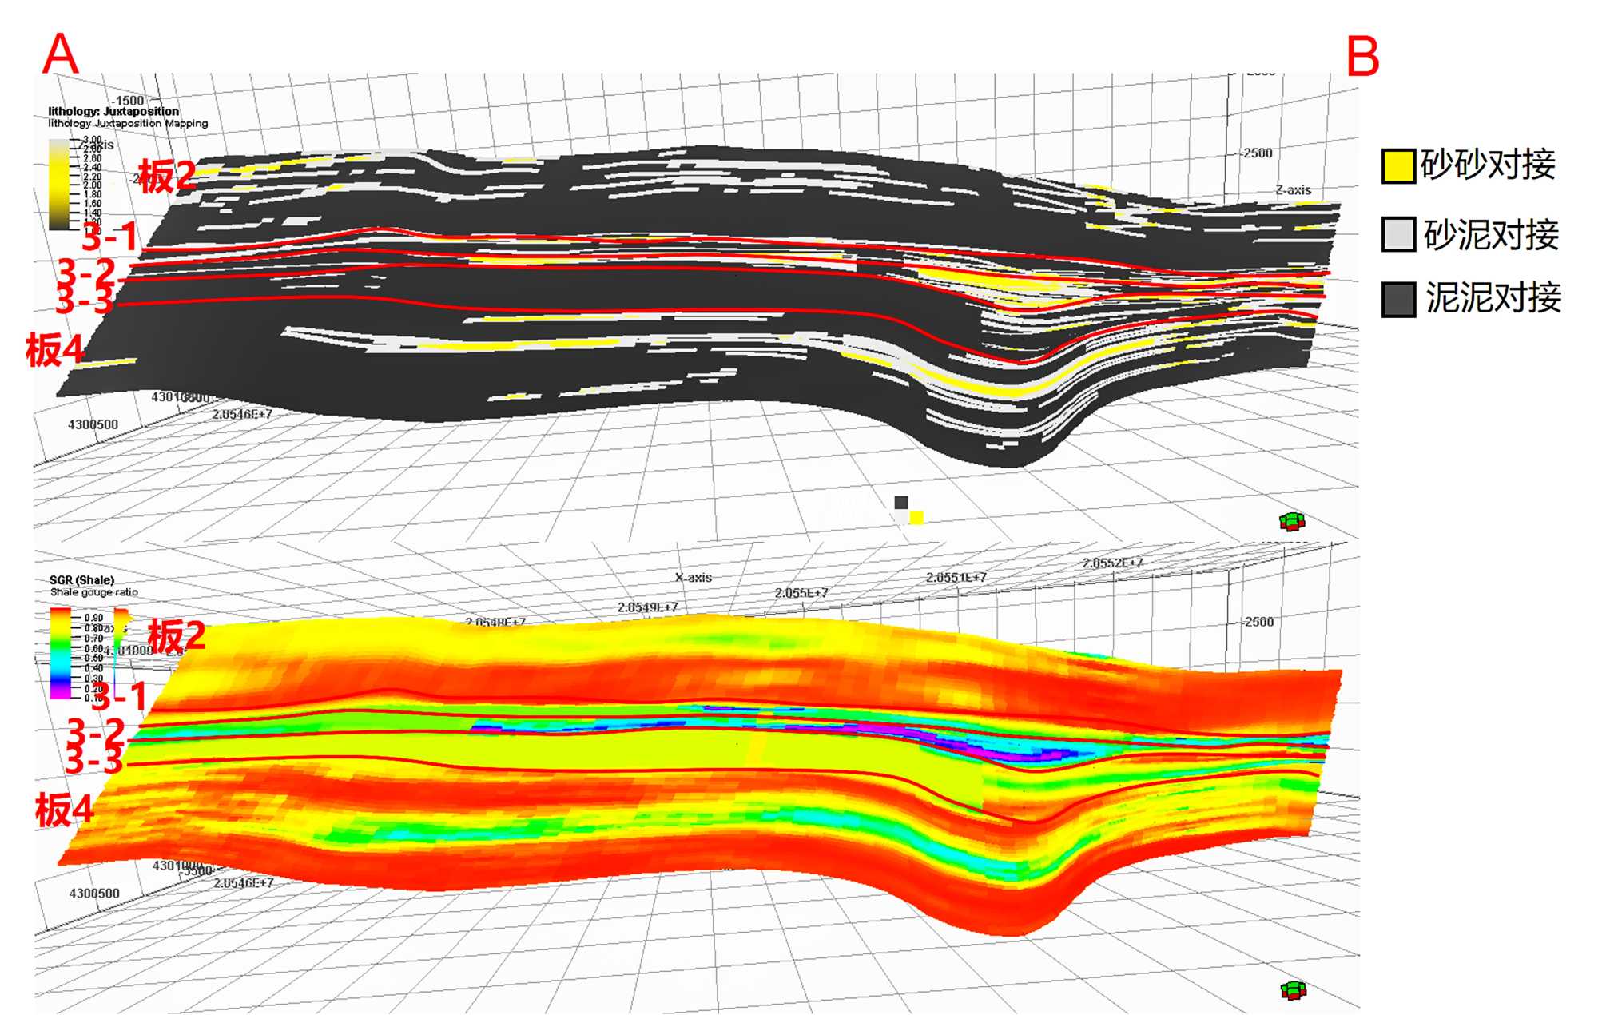Click the yellow 砂砂对接 legend box

pos(1398,166)
